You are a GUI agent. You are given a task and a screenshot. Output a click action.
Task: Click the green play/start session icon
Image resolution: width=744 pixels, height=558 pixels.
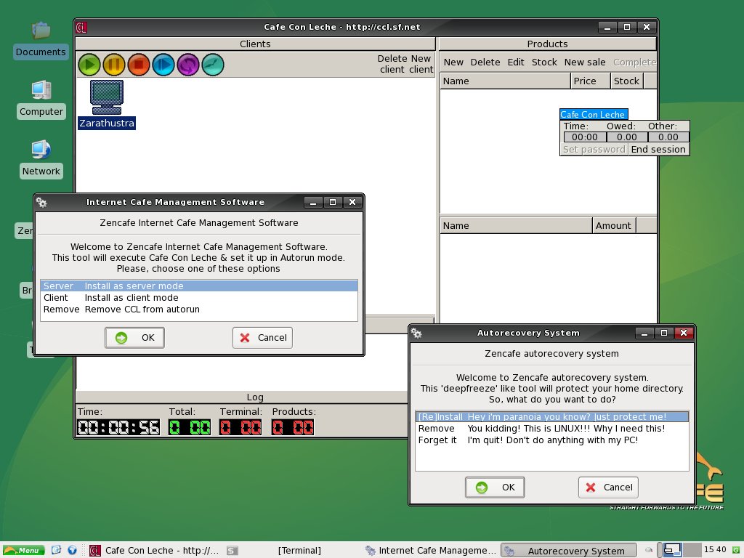tap(89, 65)
